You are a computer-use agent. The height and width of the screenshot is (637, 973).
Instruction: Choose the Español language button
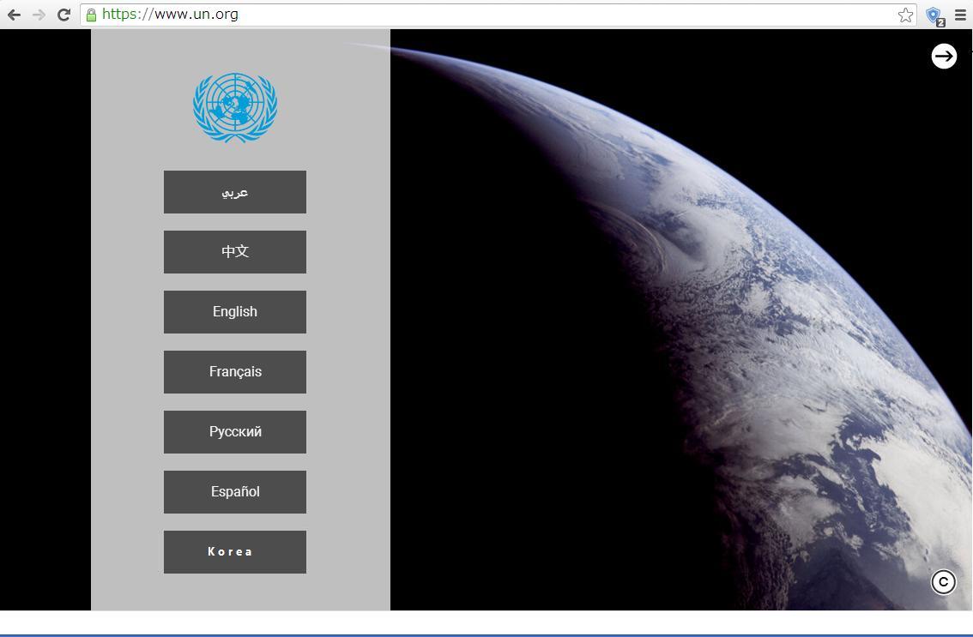point(235,492)
